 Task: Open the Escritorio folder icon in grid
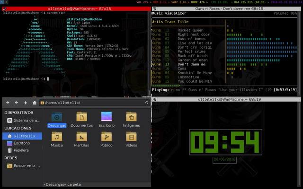coord(107,120)
